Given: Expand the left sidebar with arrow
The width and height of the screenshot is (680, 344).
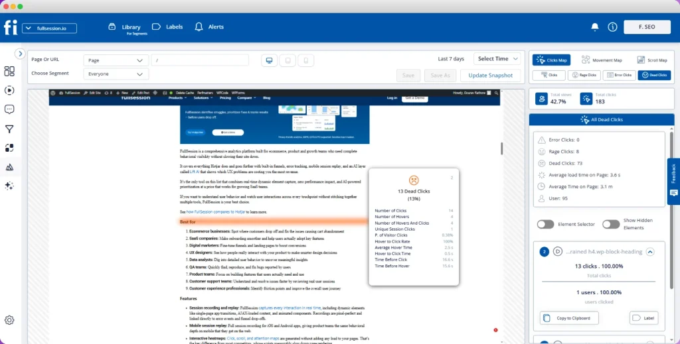Looking at the screenshot, I should (x=20, y=54).
